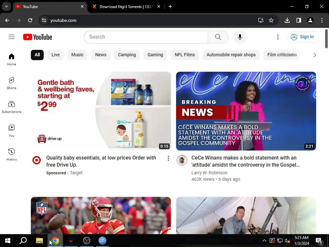Viewport: 329px width, 247px height.
Task: Open qBittorrent from taskbar
Action: [102, 241]
